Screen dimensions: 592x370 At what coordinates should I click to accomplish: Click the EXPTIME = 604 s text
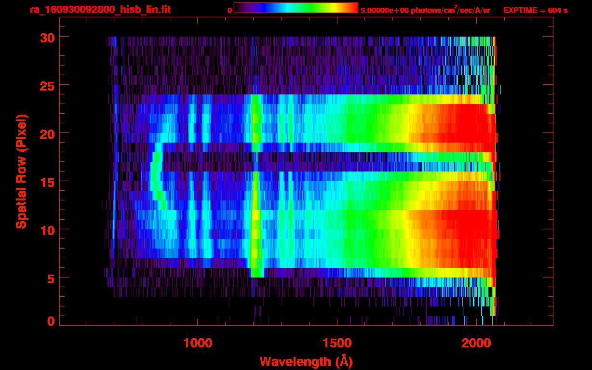coord(535,10)
